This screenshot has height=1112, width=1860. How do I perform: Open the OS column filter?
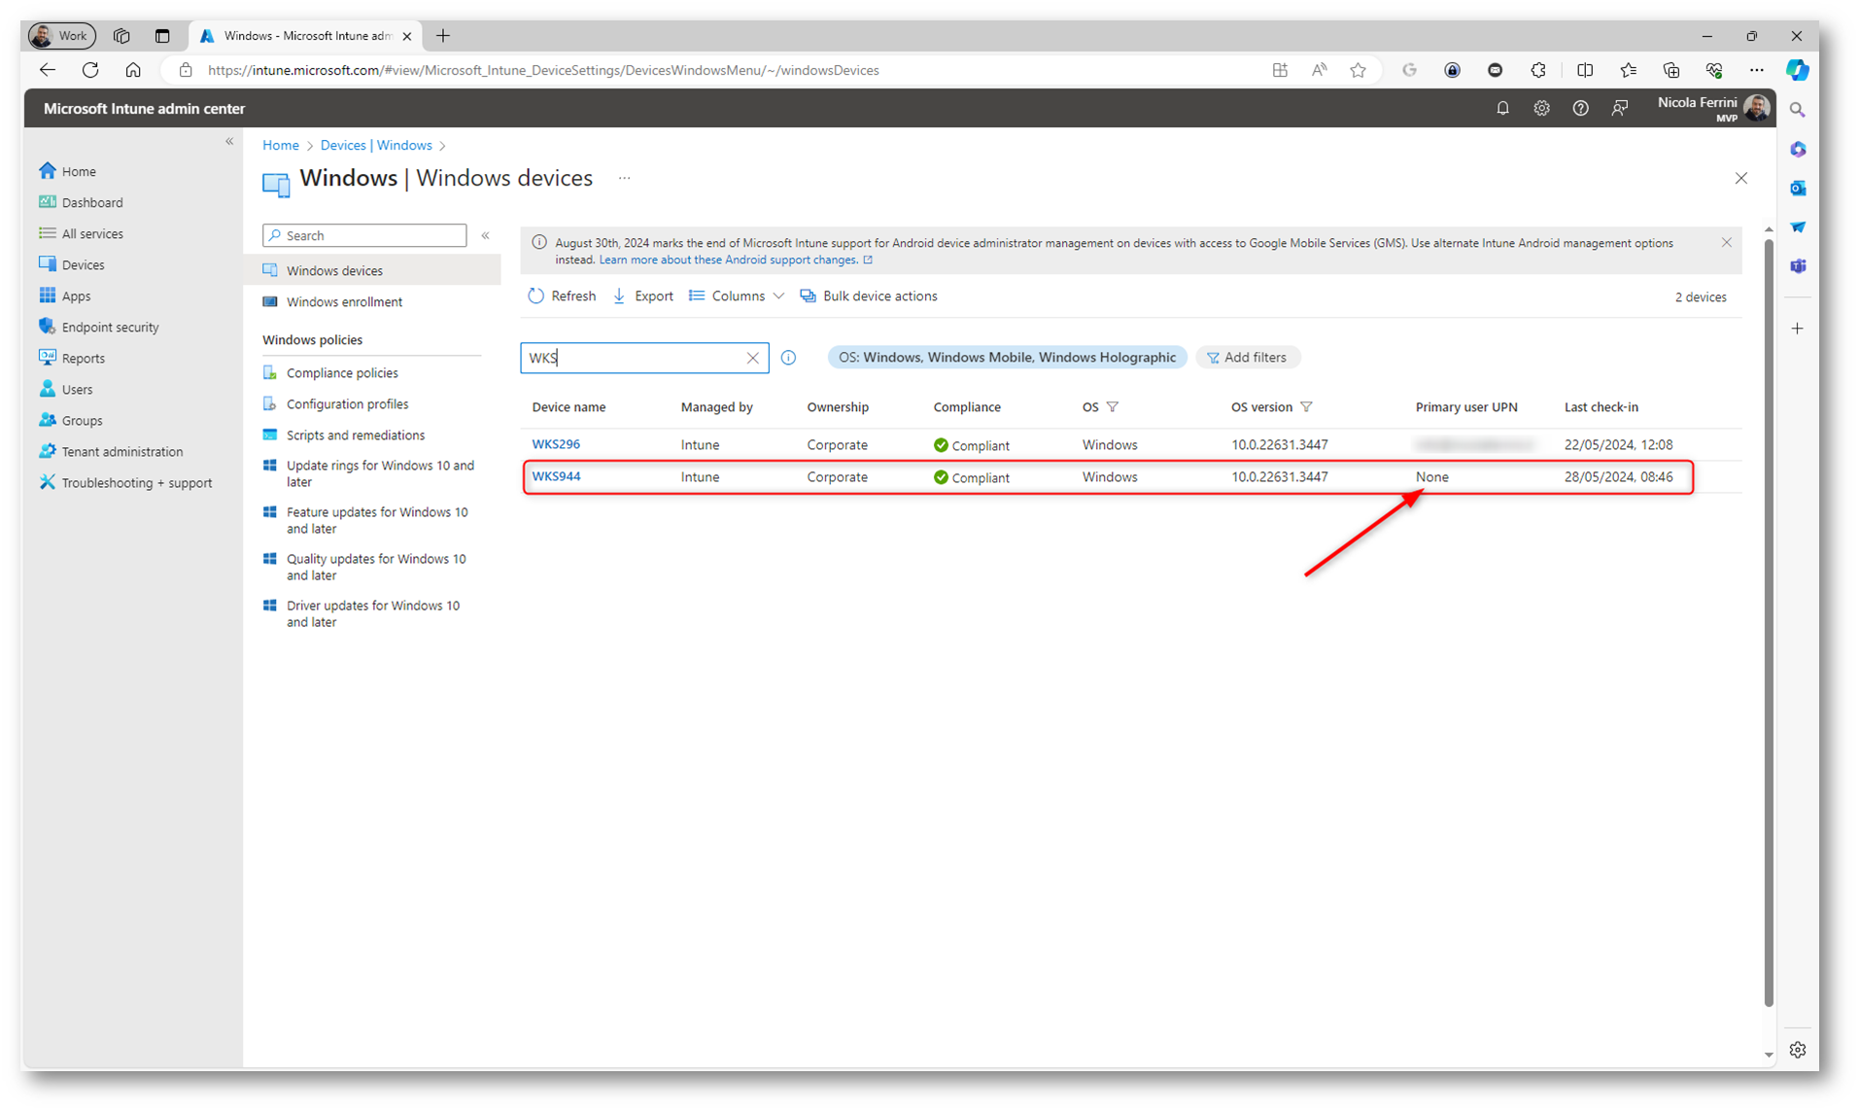click(x=1113, y=407)
